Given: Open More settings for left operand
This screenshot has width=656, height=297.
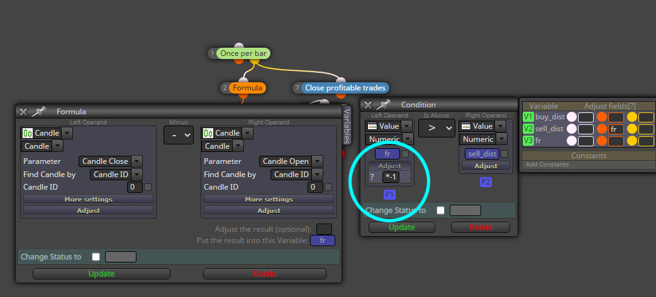Looking at the screenshot, I should [x=88, y=199].
